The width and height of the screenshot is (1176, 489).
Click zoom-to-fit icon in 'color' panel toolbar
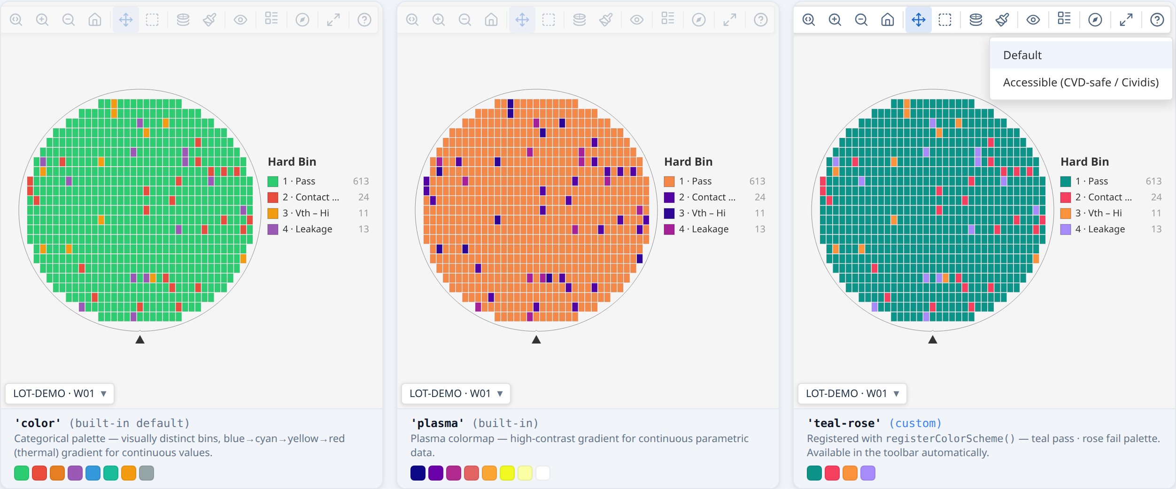(x=16, y=20)
